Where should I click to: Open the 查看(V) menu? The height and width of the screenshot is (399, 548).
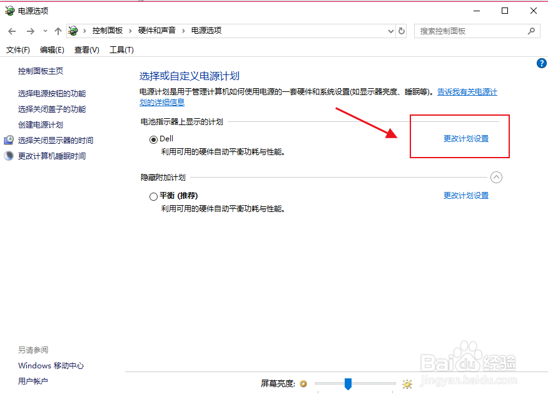tap(86, 49)
